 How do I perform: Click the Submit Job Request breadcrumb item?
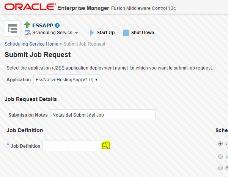click(84, 44)
